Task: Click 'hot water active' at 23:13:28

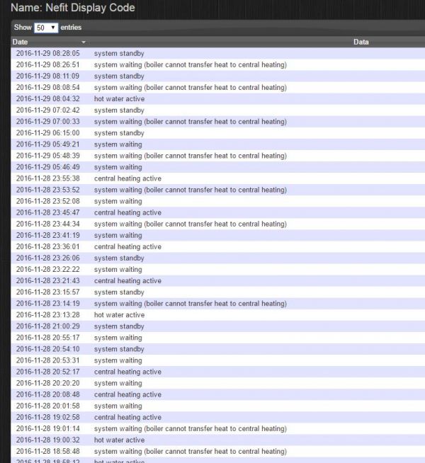Action: click(119, 315)
